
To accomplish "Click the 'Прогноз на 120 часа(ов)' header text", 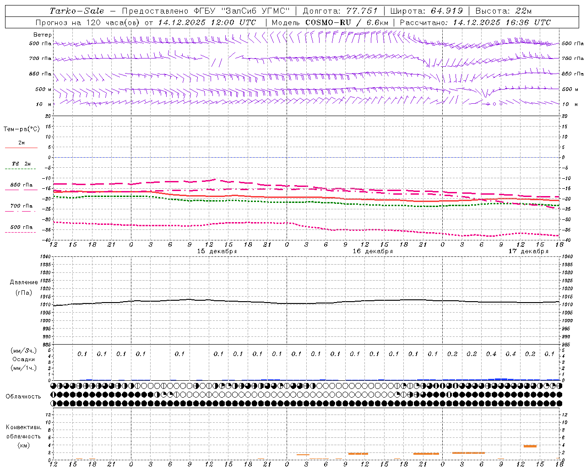I will click(88, 22).
